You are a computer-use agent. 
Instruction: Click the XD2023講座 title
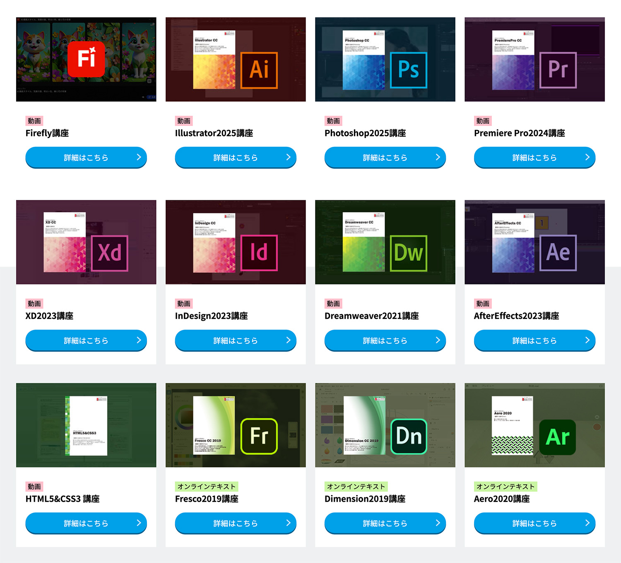(49, 316)
